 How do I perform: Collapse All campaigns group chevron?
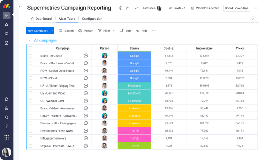coord(30,40)
